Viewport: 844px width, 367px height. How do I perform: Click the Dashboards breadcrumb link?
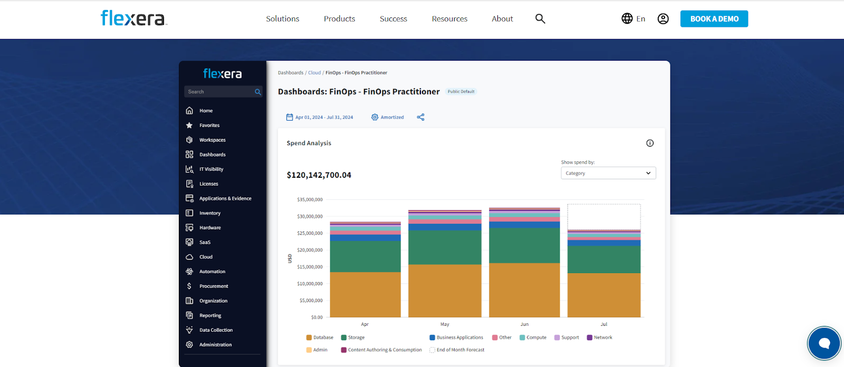pyautogui.click(x=291, y=73)
